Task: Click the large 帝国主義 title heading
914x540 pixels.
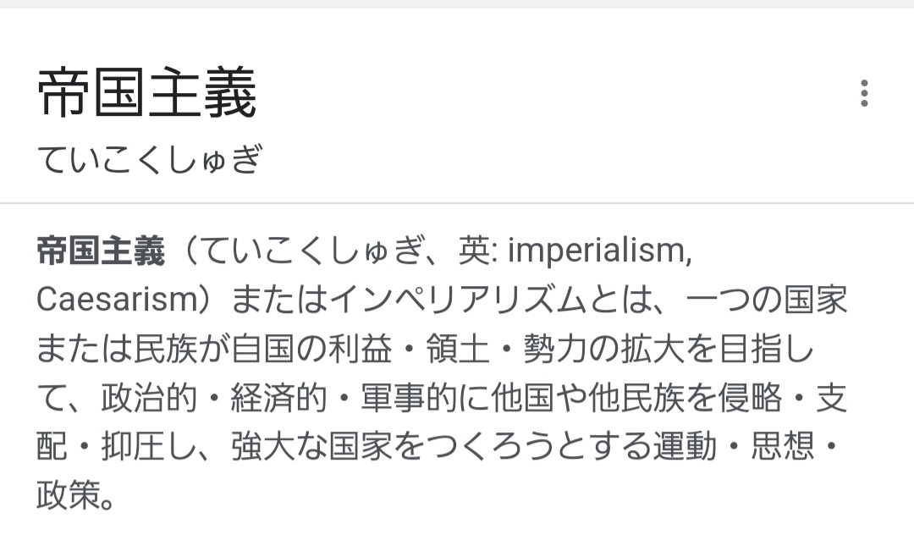Action: (x=147, y=93)
